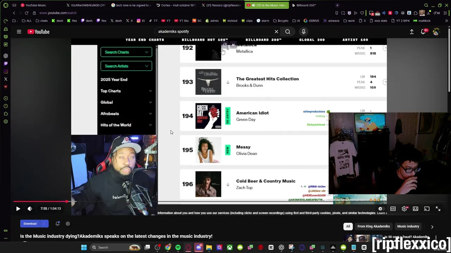Go back to the previous page

click(14, 13)
